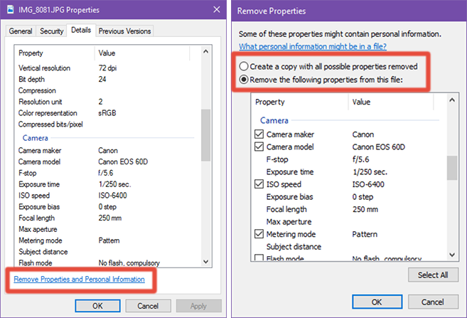Choose 'Remove the following properties from this file'
This screenshot has height=318, width=467.
coord(245,79)
